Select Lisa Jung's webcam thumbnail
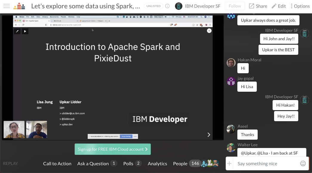312x173 pixels. (14, 130)
